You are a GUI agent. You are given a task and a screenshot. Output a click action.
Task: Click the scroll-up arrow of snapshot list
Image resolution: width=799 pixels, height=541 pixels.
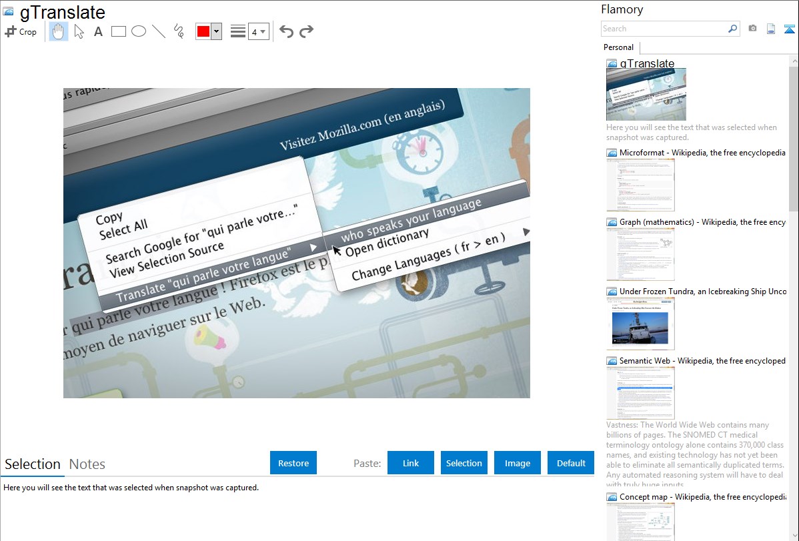tap(794, 61)
